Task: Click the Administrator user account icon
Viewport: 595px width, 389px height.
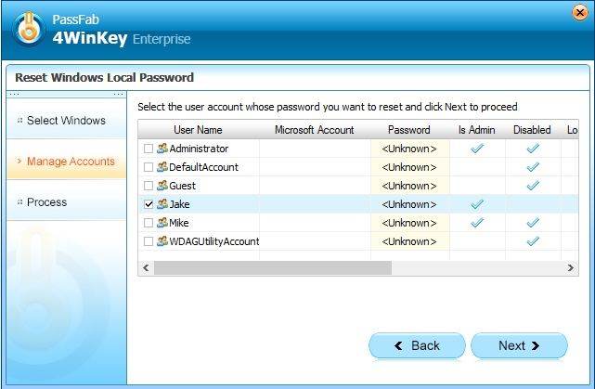Action: click(x=162, y=149)
